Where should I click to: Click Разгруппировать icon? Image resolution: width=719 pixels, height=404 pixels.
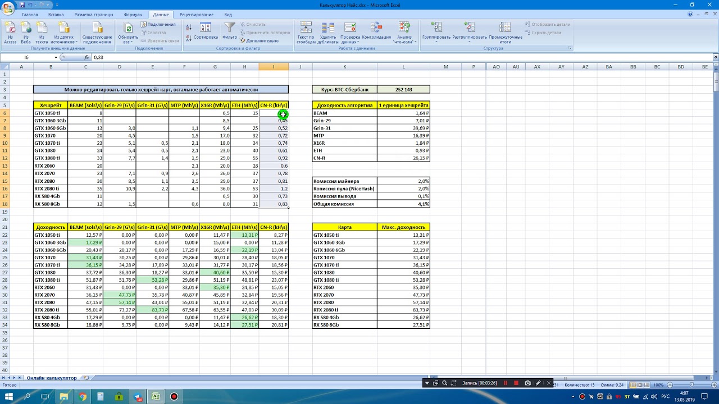[470, 27]
